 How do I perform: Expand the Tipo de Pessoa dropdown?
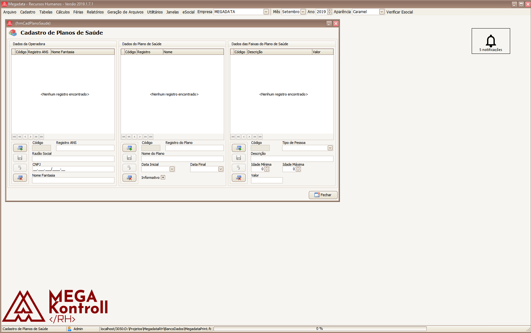[x=330, y=148]
